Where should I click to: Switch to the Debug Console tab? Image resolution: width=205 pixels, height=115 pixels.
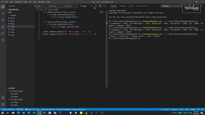point(142,6)
